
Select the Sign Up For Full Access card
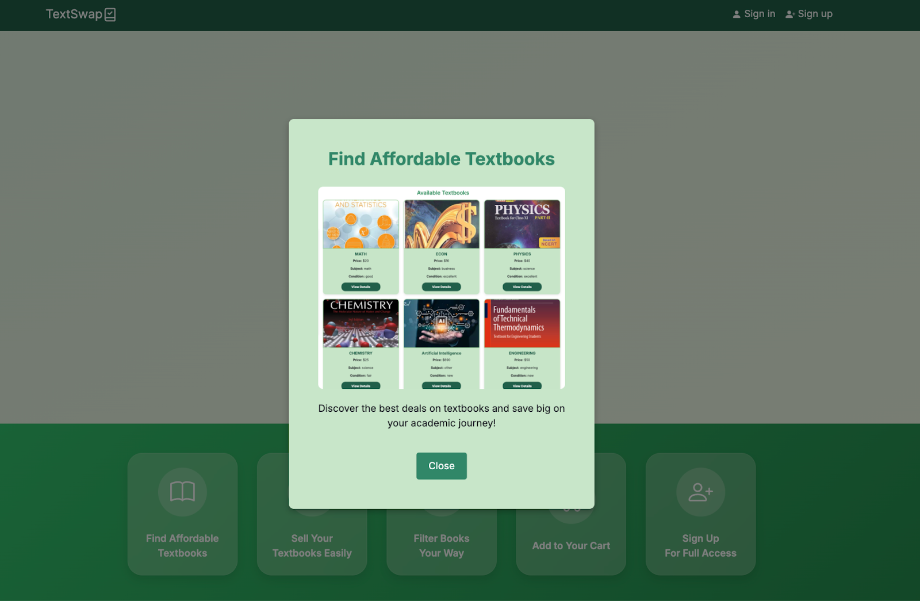click(700, 545)
